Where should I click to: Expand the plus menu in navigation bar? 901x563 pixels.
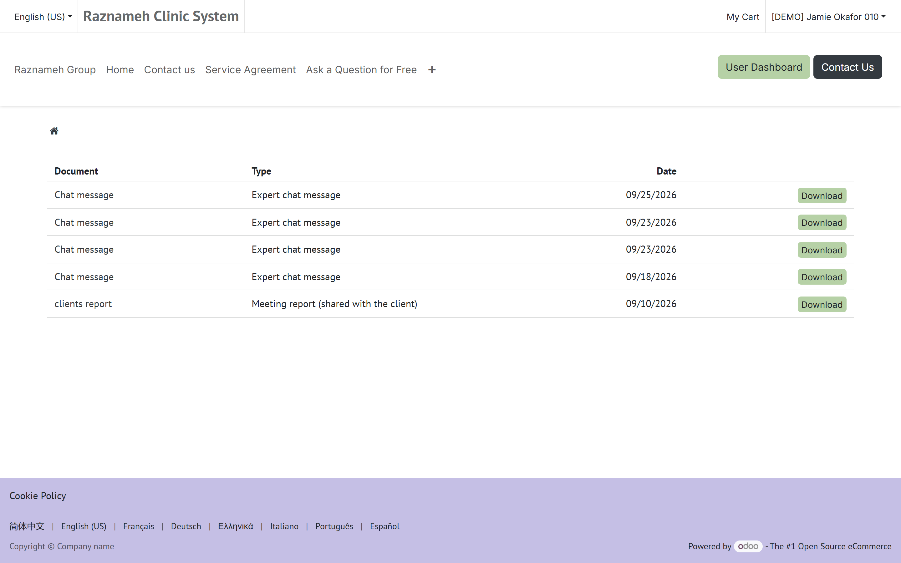point(432,70)
